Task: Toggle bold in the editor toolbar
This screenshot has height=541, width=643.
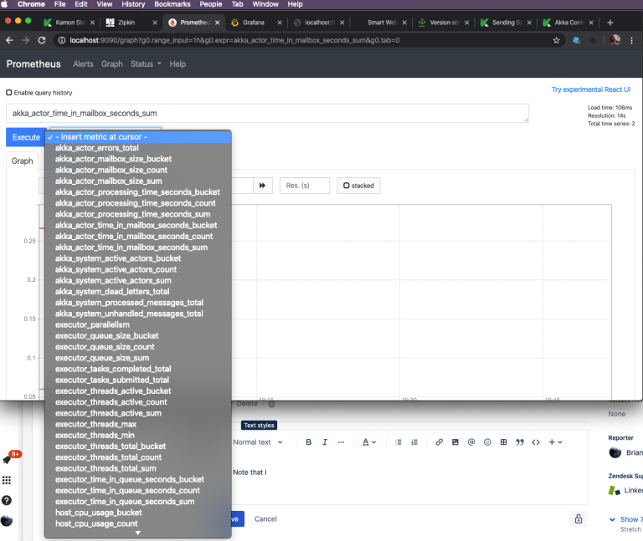Action: (x=309, y=441)
